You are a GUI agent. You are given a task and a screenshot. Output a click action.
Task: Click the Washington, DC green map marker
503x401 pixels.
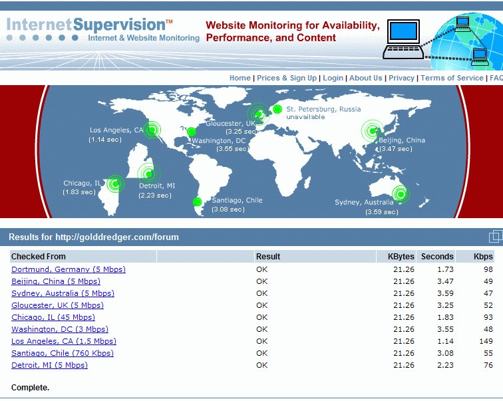pos(191,132)
